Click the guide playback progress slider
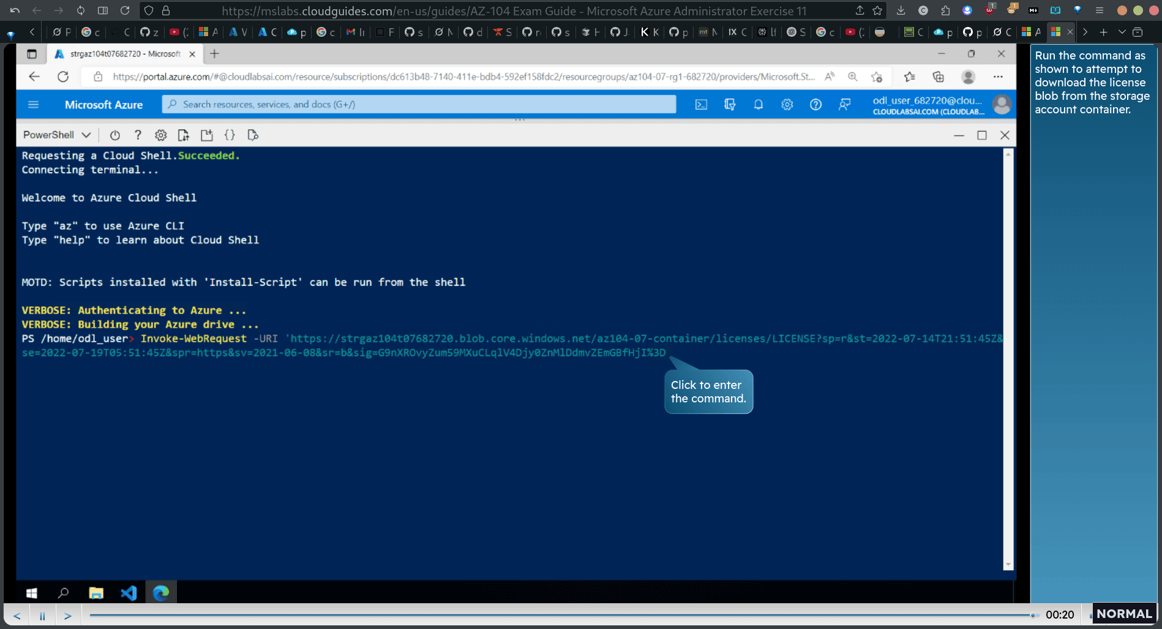 563,615
